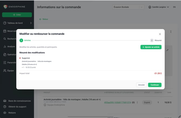
Task: Select step 1 Articles
Action: point(25,40)
